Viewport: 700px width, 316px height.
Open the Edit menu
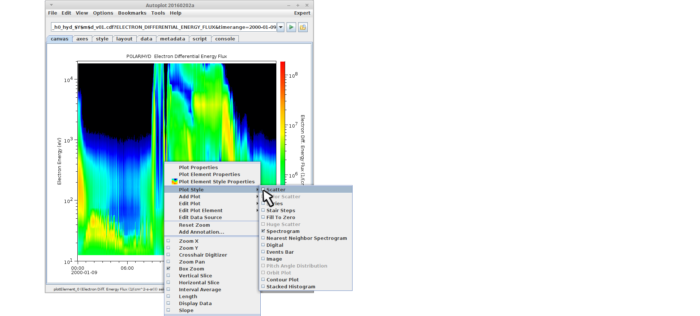66,13
